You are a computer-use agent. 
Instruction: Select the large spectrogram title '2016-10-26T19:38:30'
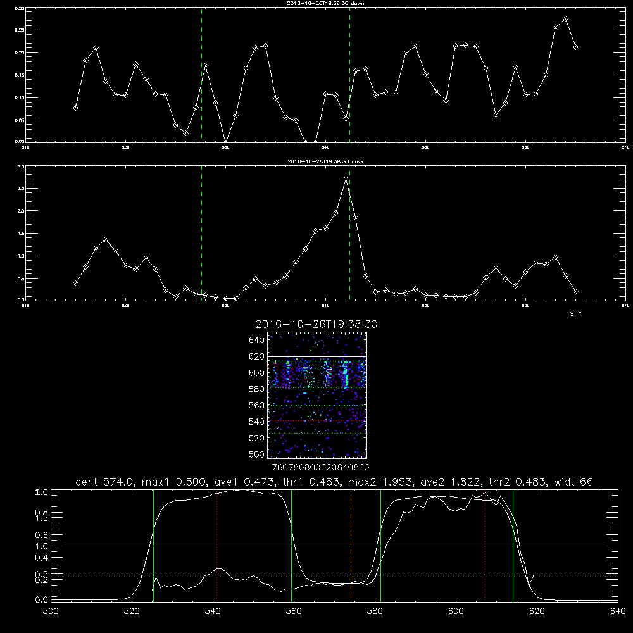pos(316,324)
